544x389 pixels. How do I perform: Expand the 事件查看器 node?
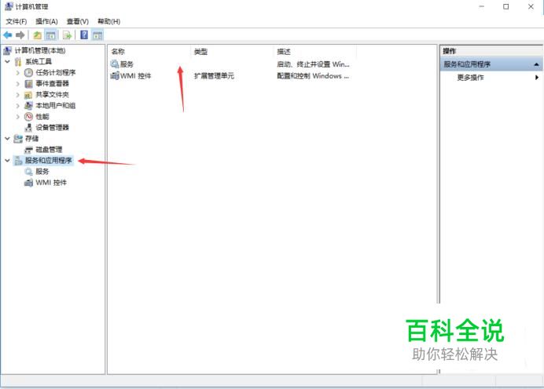coord(18,84)
